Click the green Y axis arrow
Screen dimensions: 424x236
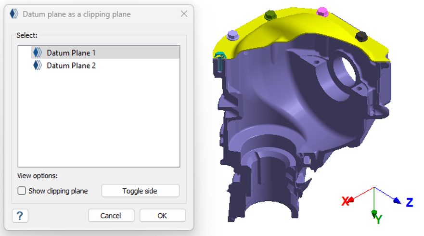(x=374, y=212)
